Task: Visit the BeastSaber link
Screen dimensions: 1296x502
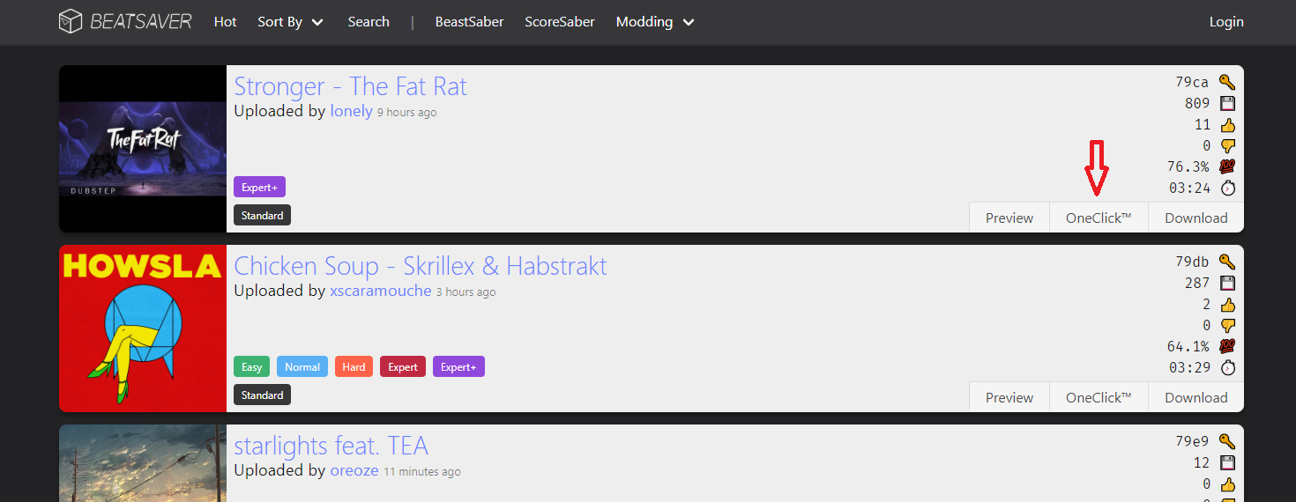Action: coord(469,22)
